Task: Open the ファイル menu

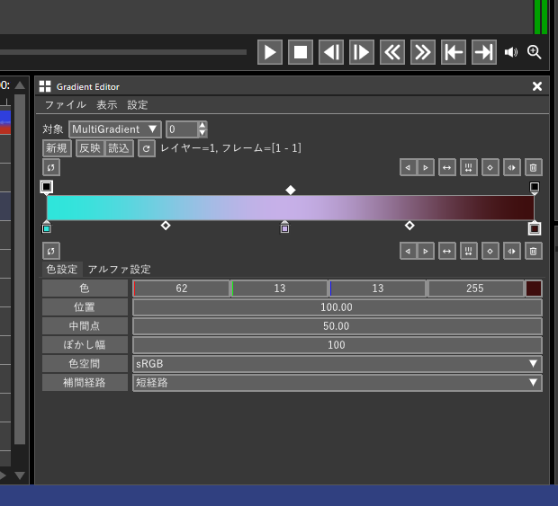Action: tap(66, 105)
